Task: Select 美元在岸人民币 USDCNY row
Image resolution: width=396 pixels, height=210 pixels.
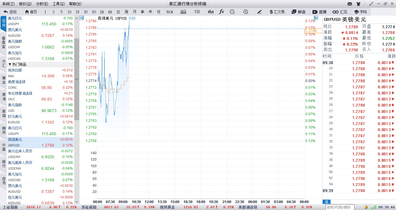Action: pyautogui.click(x=41, y=154)
